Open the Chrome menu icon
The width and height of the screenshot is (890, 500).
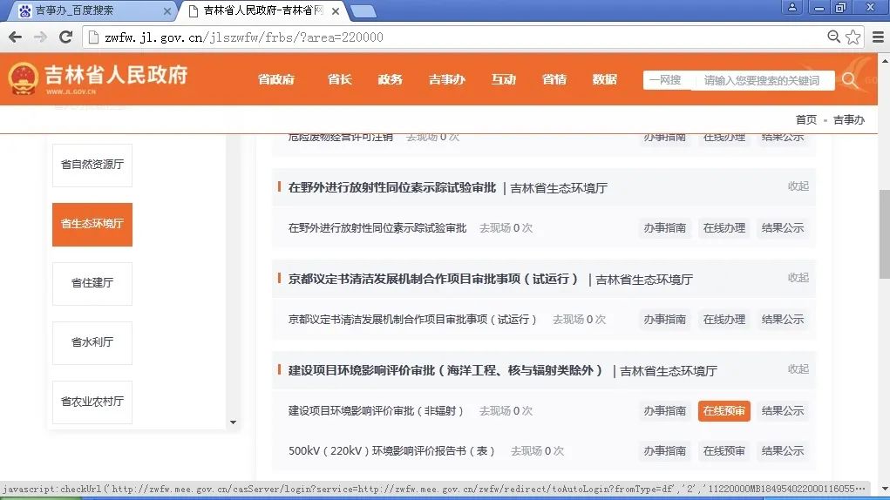875,37
